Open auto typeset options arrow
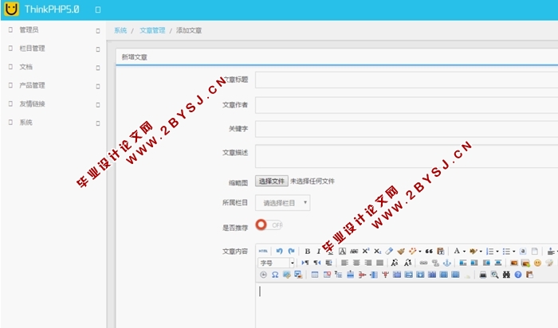Image resolution: width=558 pixels, height=328 pixels. [x=420, y=252]
